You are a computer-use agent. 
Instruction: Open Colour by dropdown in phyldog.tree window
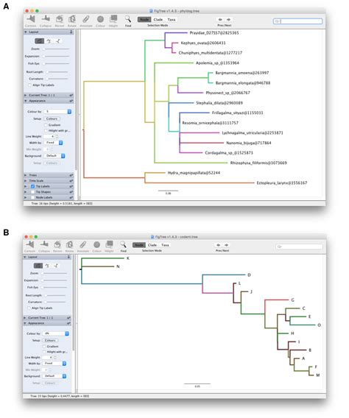pyautogui.click(x=57, y=111)
